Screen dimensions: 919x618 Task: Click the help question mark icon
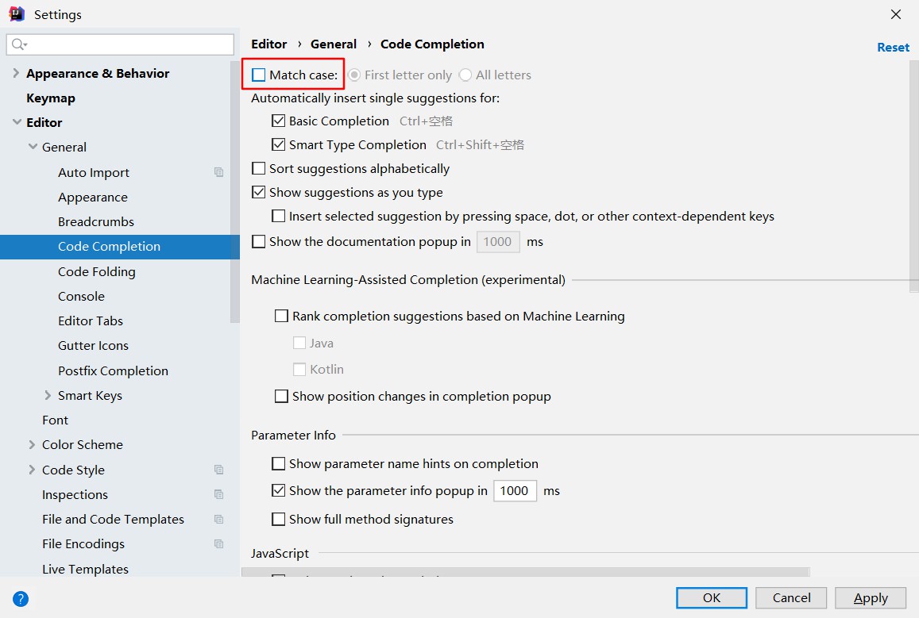pos(21,599)
